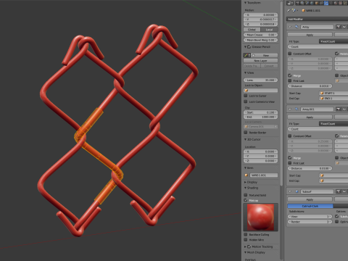Click the START.1 start cap object field

pyautogui.click(x=333, y=93)
